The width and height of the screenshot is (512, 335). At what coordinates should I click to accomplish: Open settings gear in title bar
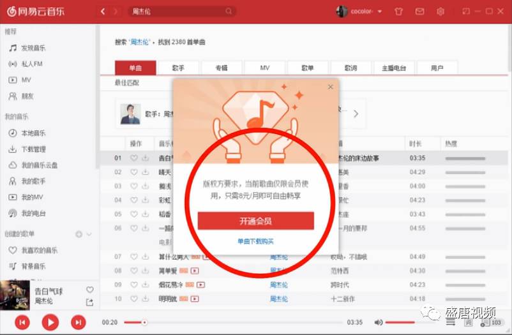tap(440, 11)
